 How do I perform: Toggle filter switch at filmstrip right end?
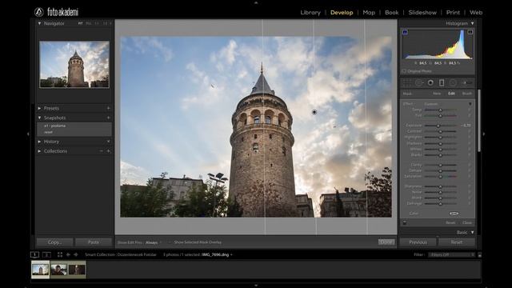479,254
